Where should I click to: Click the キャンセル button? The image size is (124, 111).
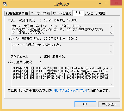tap(109, 104)
